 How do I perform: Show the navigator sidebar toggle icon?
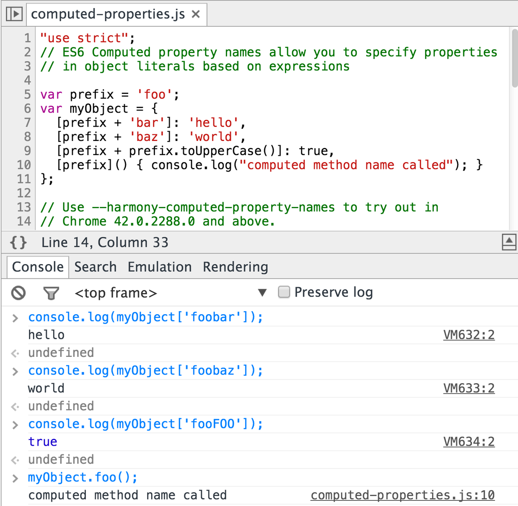(x=14, y=14)
